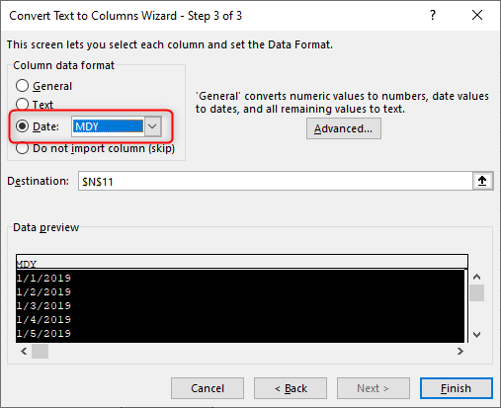Click the data preview scroll down arrow
The image size is (501, 408).
point(476,335)
